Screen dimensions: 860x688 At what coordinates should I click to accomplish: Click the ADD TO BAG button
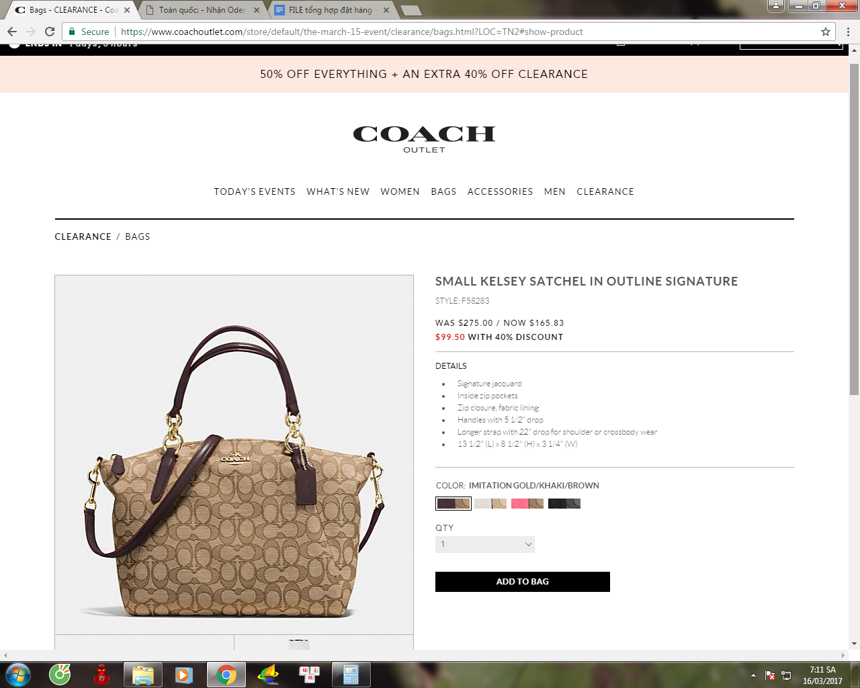pyautogui.click(x=523, y=582)
